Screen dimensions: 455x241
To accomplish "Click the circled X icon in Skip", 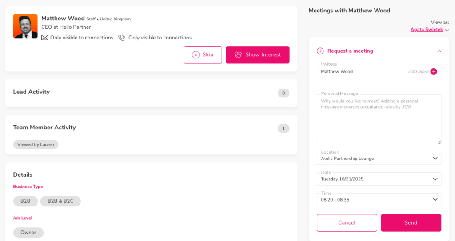I will tap(196, 55).
